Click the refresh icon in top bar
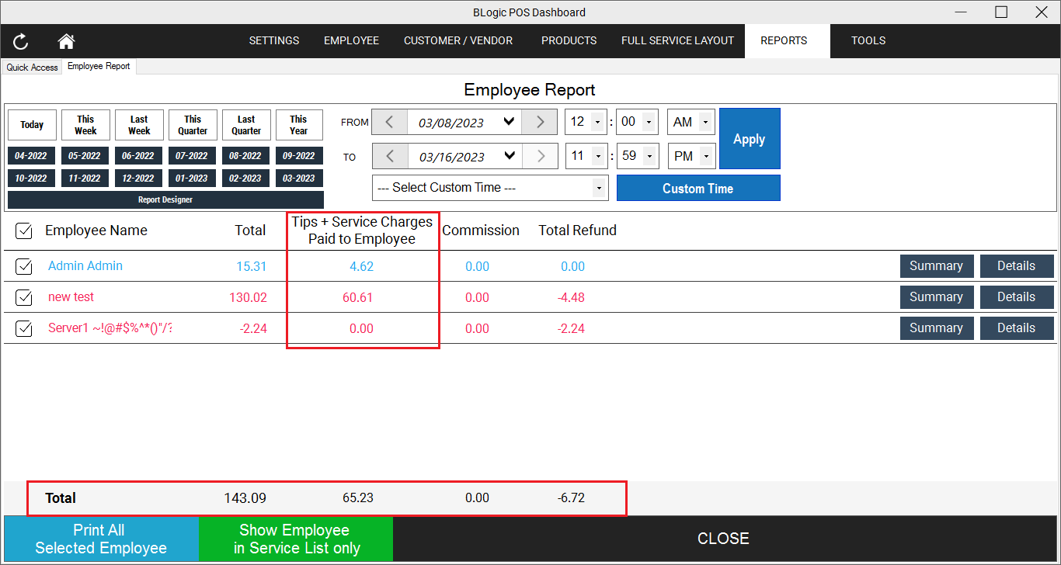 click(21, 41)
